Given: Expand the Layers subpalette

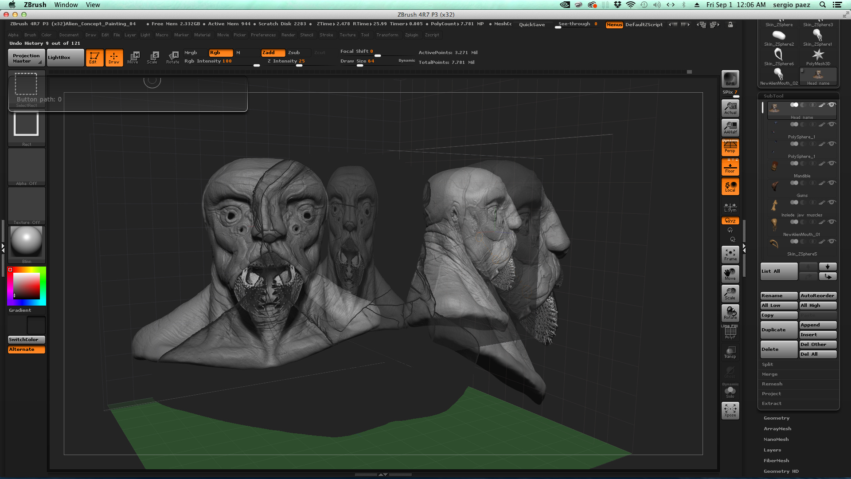Looking at the screenshot, I should pyautogui.click(x=772, y=450).
